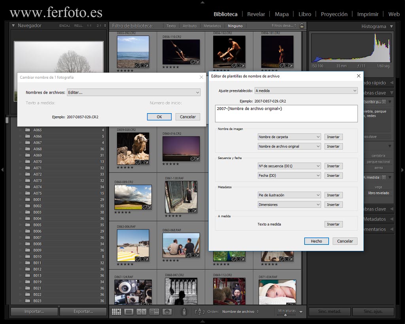The image size is (405, 324).
Task: Click Exportar... button
Action: click(x=83, y=312)
